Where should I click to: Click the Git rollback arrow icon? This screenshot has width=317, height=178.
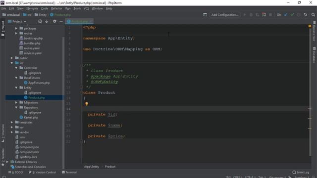pos(305,14)
